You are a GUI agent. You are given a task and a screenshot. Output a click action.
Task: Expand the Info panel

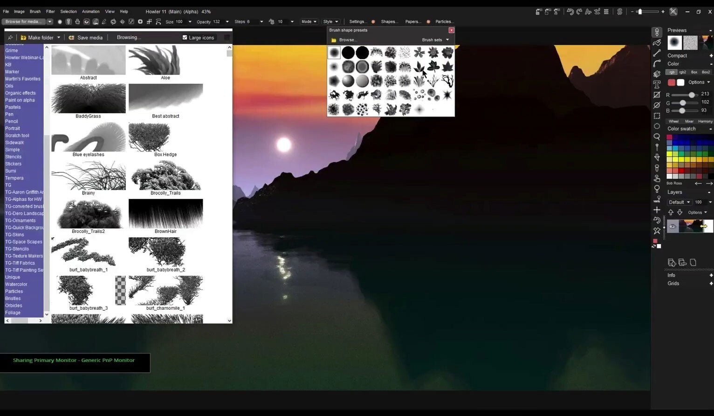(711, 275)
